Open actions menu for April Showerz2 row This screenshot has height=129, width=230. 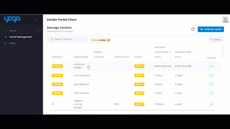211,75
